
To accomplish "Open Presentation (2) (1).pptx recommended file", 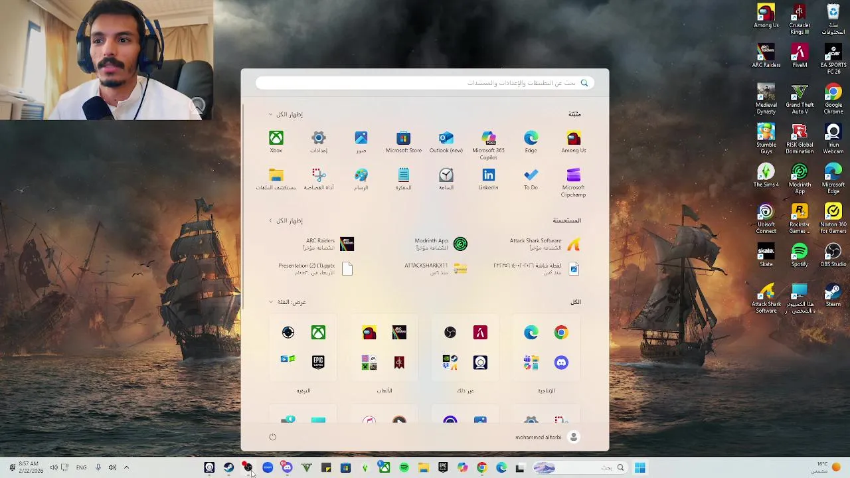I will point(315,268).
